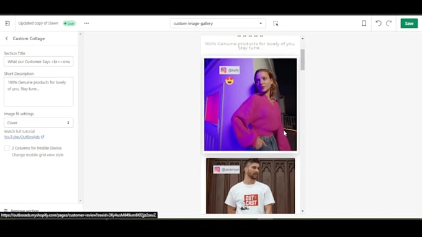Click the green Live status badge
422x237 pixels.
[x=70, y=24]
